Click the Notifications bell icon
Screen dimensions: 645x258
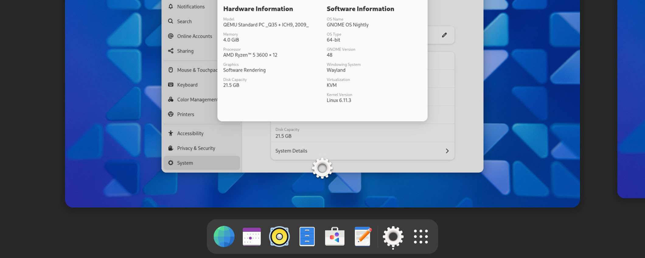(x=171, y=6)
